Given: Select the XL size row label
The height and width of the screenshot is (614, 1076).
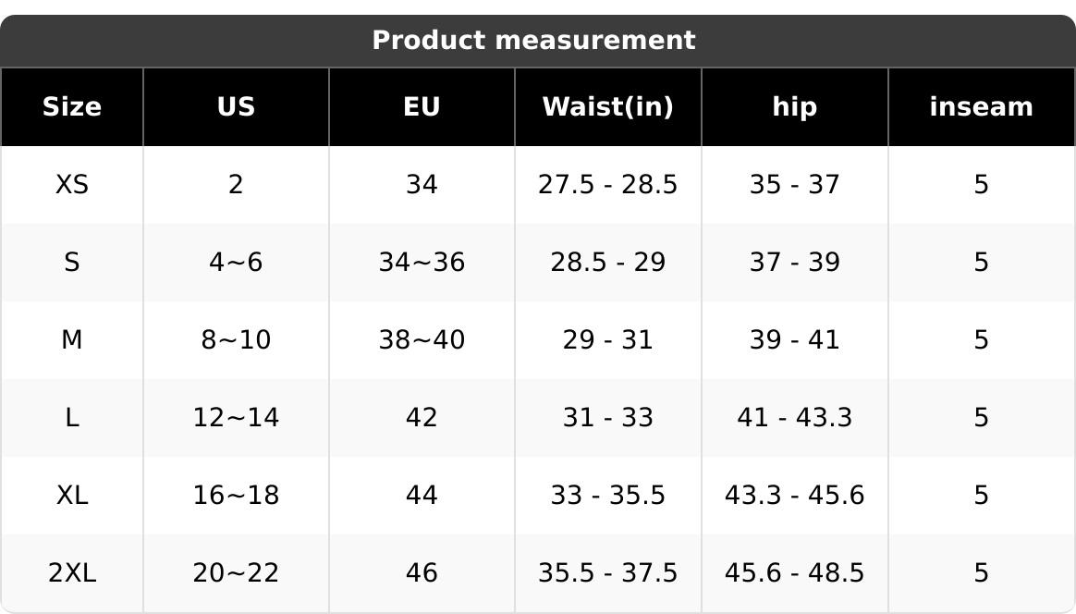Looking at the screenshot, I should coord(72,495).
